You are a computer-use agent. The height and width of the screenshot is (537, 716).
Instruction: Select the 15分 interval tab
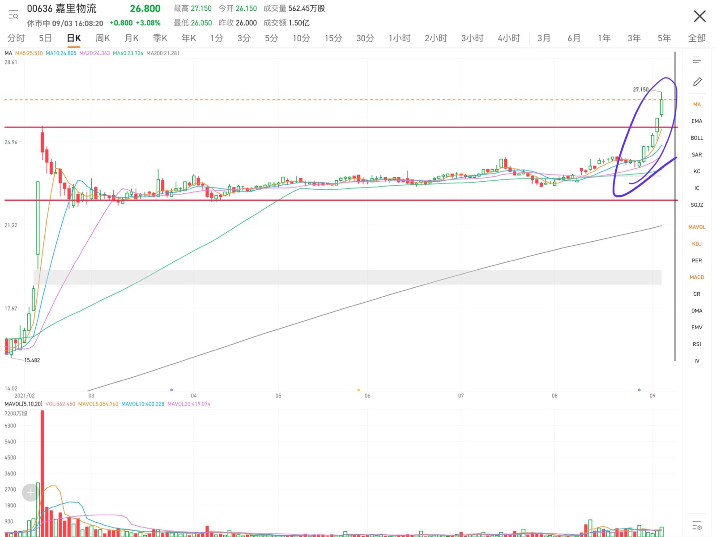click(333, 38)
